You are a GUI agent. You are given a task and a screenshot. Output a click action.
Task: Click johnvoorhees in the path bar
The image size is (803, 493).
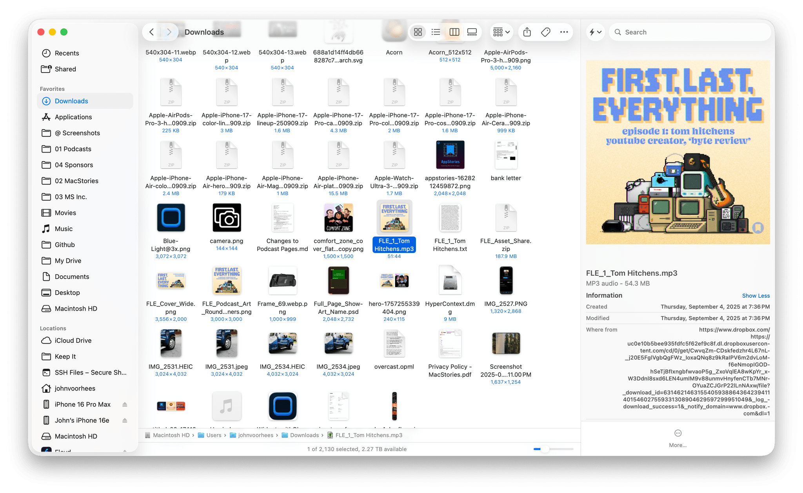251,435
